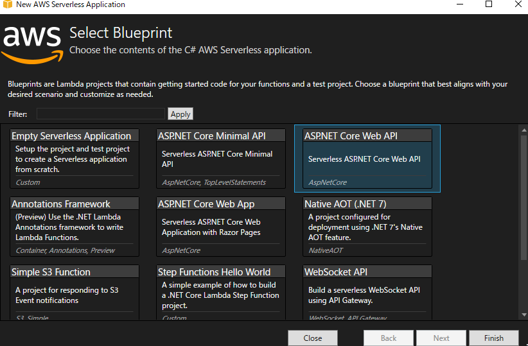Close the dialog with the title bar X
The image size is (528, 346).
(518, 4)
